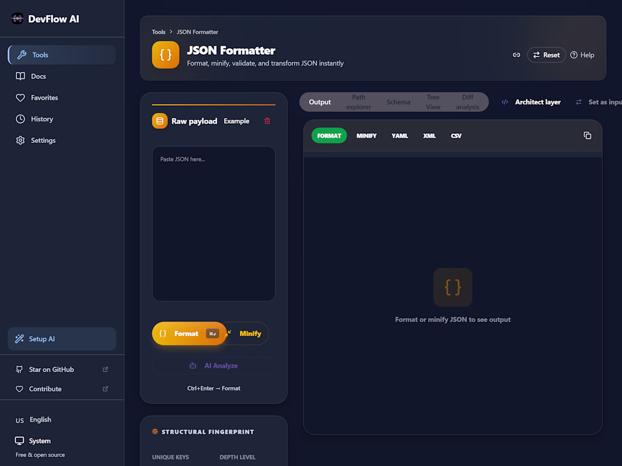The width and height of the screenshot is (622, 466).
Task: Click the JSON Formatter braces icon
Action: tap(166, 55)
